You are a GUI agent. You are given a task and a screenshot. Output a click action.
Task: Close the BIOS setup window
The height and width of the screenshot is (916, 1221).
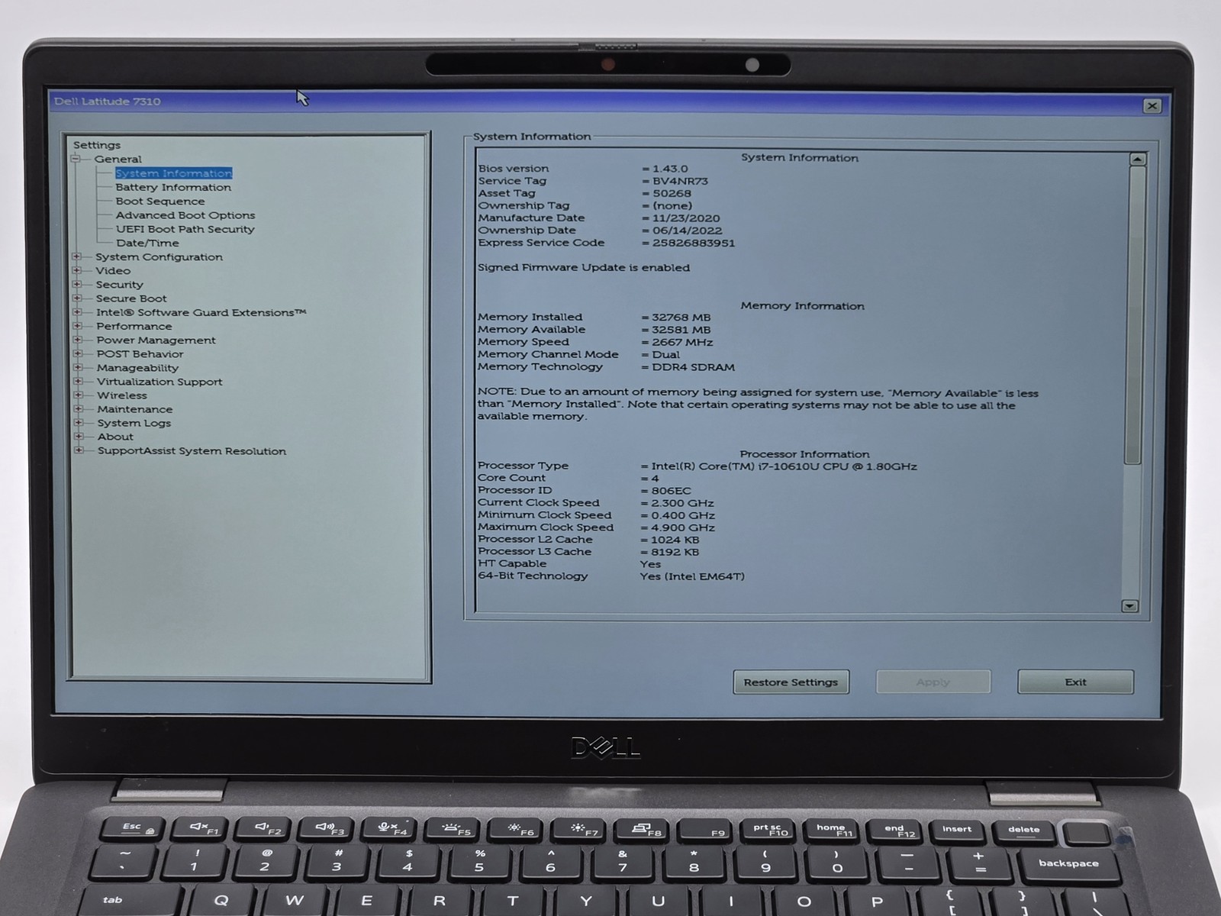pyautogui.click(x=1152, y=106)
